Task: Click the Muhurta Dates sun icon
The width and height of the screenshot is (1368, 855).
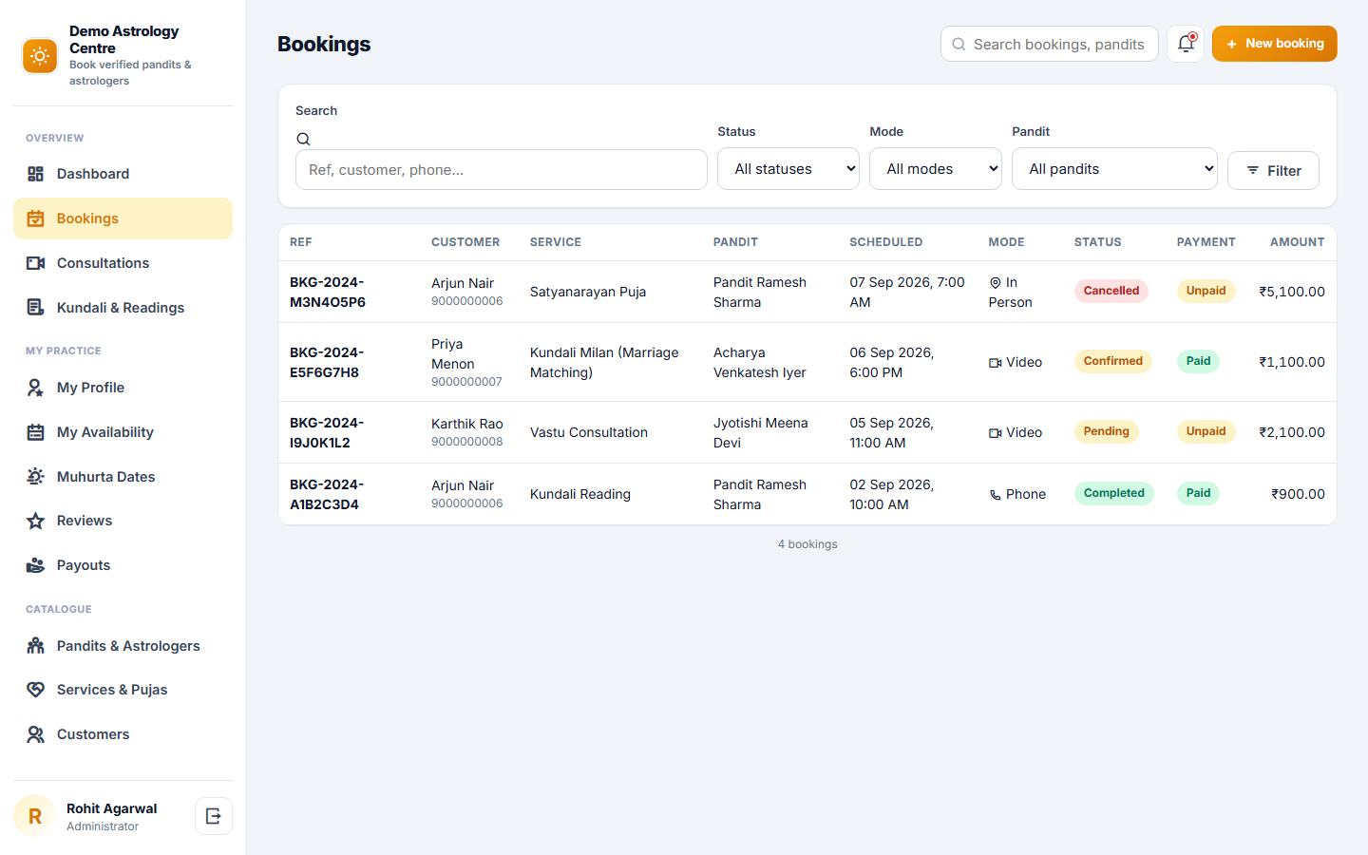Action: pos(36,477)
